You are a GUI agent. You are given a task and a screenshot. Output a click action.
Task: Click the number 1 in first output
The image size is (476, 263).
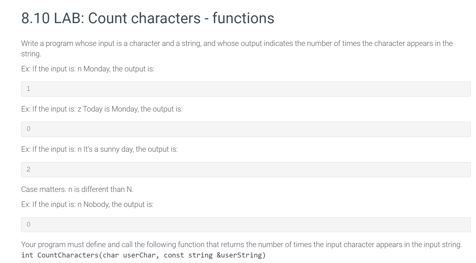click(28, 89)
